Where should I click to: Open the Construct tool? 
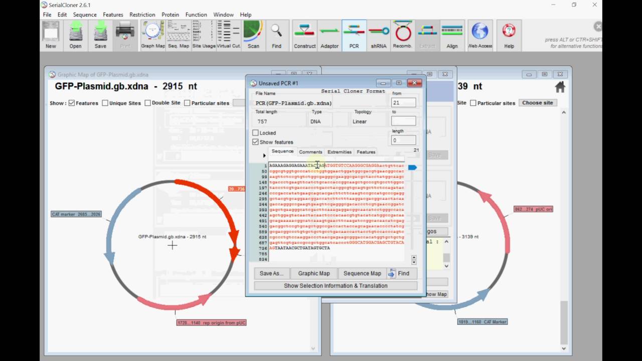[304, 35]
